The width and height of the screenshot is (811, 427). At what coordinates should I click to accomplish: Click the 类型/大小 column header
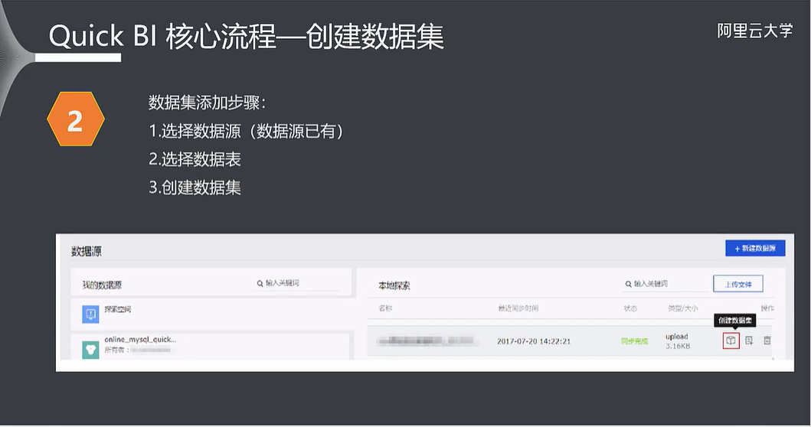[683, 308]
